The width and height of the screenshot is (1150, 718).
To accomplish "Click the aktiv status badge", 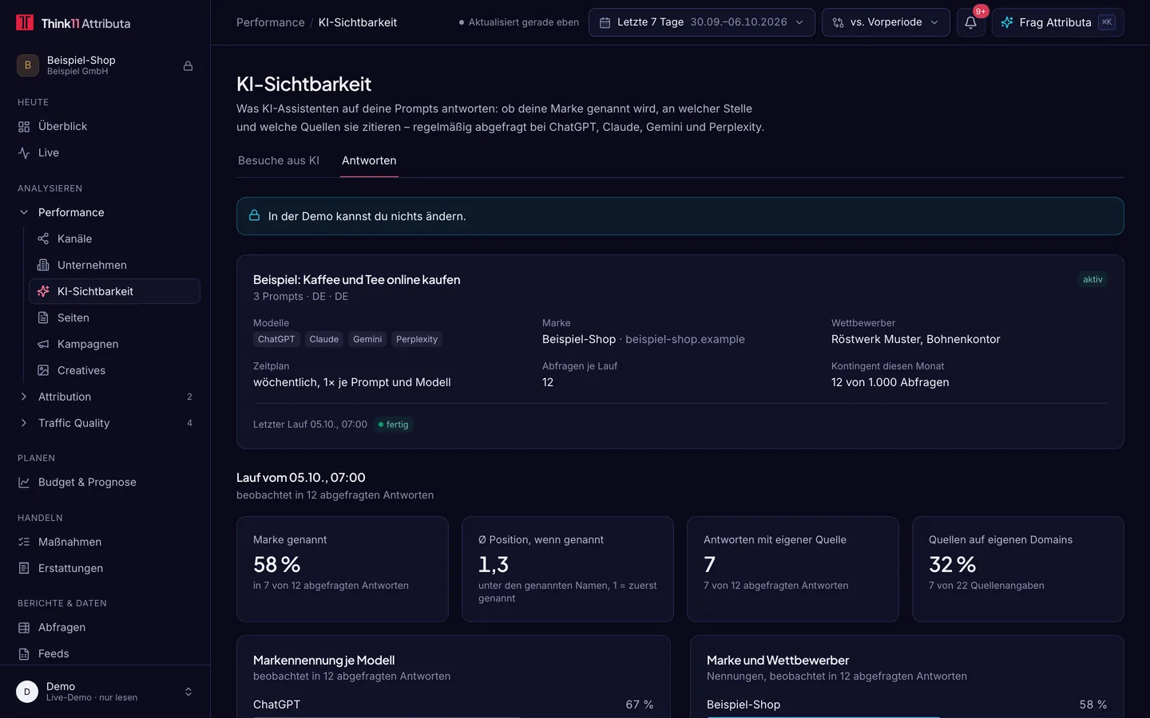I will pos(1092,279).
